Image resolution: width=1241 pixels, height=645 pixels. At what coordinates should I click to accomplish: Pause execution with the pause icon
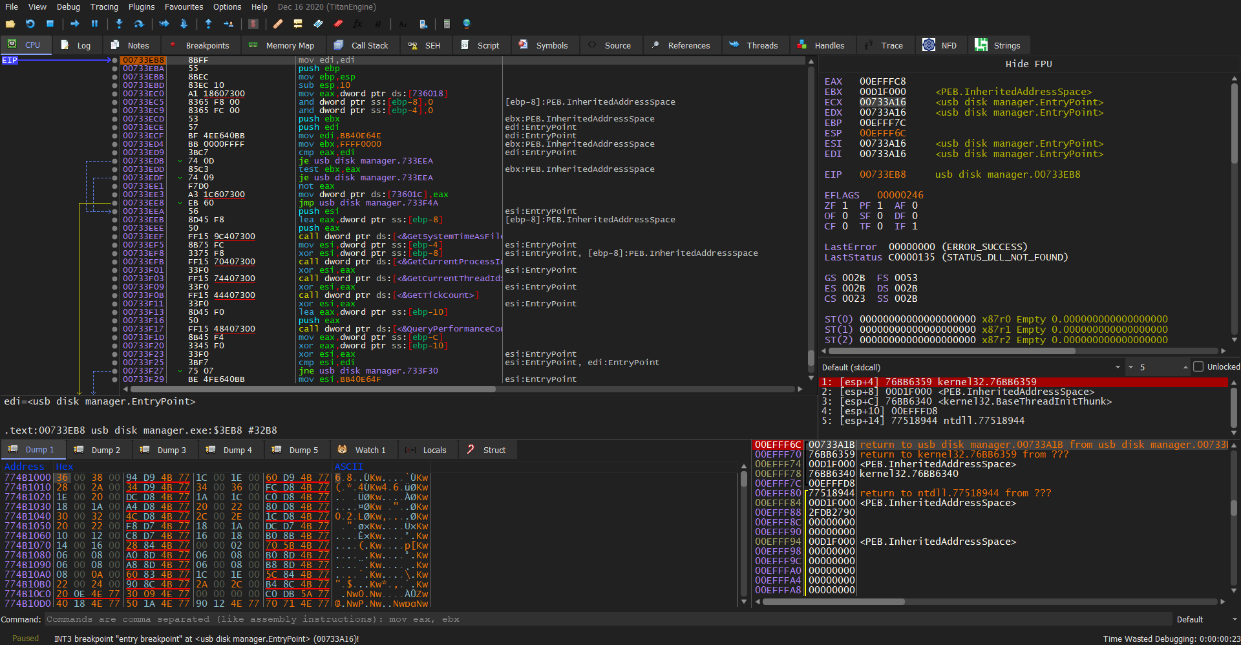[x=94, y=24]
